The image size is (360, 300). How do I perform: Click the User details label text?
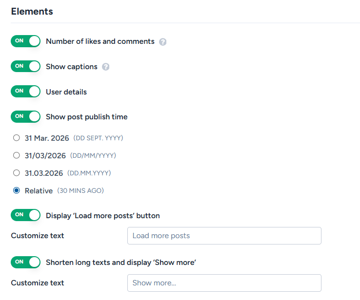(66, 92)
